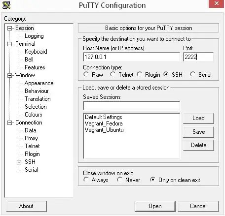The height and width of the screenshot is (216, 225).
Task: Collapse the Session tree node
Action: click(10, 28)
